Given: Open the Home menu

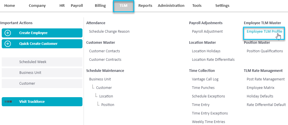Looking at the screenshot, I should pos(9,6).
